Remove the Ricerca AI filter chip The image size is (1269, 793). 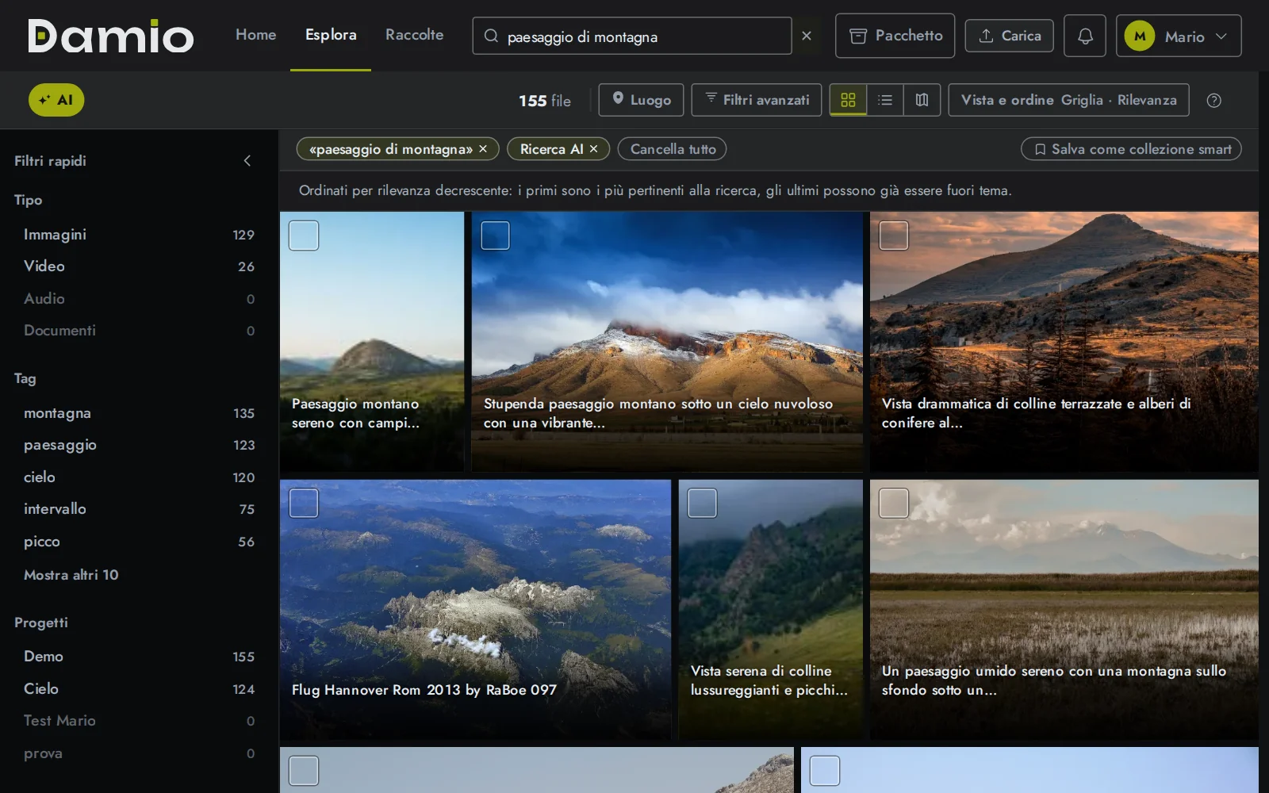pos(593,149)
